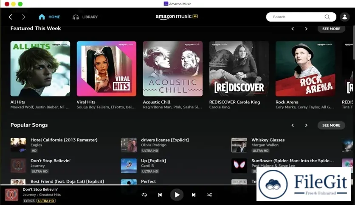Select drivers license [Explicit] song title

165,140
